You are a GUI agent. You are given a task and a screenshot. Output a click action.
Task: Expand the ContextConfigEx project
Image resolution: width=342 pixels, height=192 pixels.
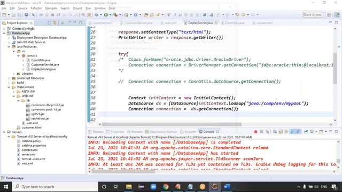pyautogui.click(x=4, y=28)
